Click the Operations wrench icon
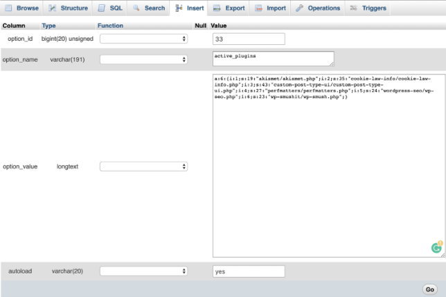This screenshot has height=297, width=446. click(x=300, y=8)
